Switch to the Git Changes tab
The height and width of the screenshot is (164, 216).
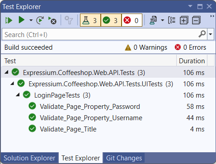[124, 158]
